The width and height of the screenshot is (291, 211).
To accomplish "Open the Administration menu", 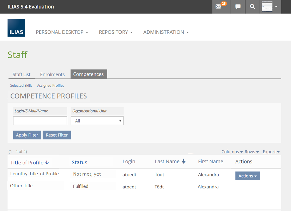I will pyautogui.click(x=166, y=32).
